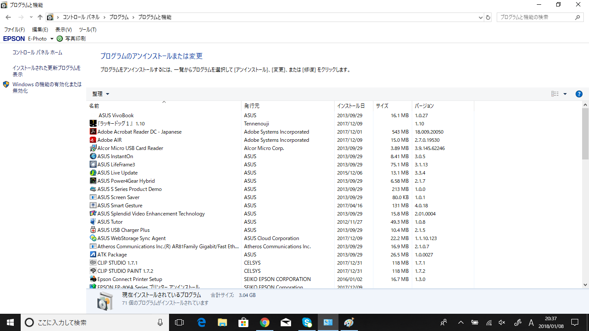This screenshot has height=331, width=589.
Task: Click the プログラムと機能の検索 search box
Action: (536, 17)
